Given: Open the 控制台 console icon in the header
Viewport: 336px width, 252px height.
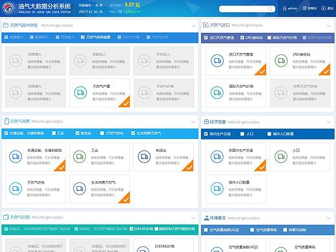Looking at the screenshot, I should coord(304,8).
